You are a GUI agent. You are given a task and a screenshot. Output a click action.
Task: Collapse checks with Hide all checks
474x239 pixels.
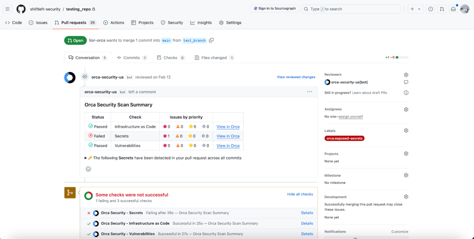tap(300, 194)
